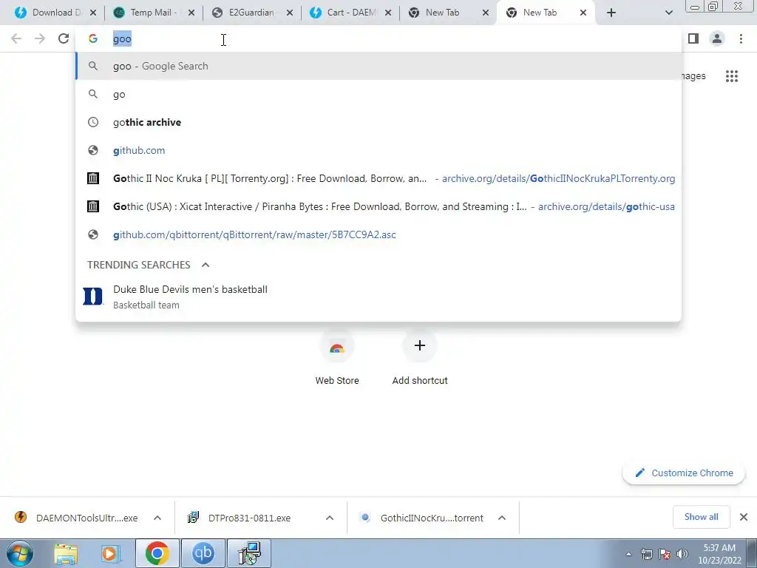Open the side panel icon

point(693,38)
